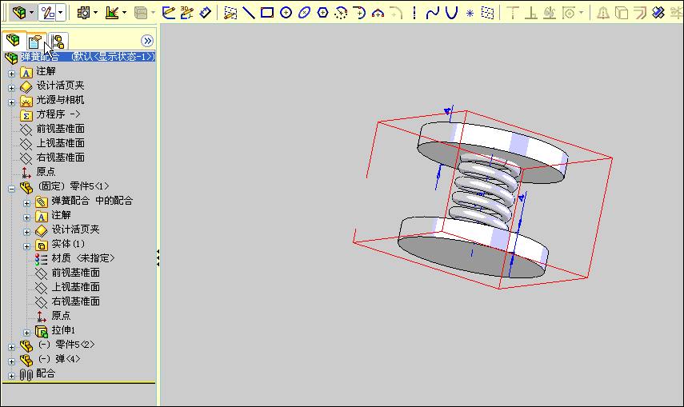Select the Circle sketch tool

[286, 12]
